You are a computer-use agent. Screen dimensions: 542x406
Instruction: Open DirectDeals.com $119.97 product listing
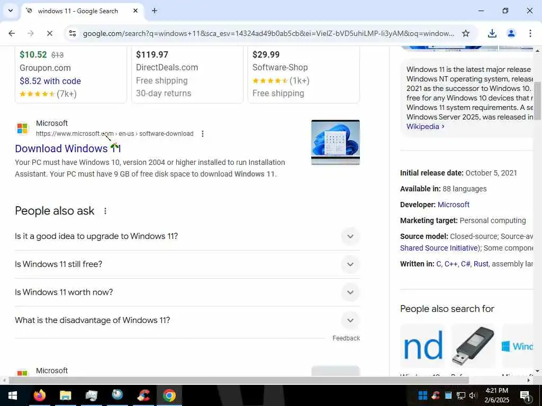pyautogui.click(x=187, y=74)
